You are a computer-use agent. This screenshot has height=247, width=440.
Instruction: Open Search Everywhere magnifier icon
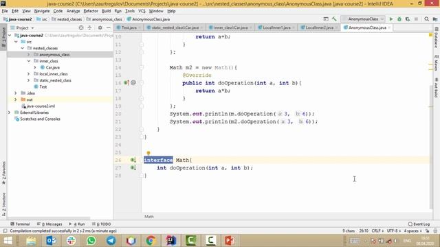click(x=426, y=19)
